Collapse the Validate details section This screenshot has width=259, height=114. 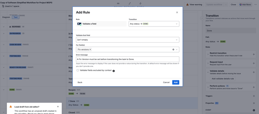coord(208,72)
